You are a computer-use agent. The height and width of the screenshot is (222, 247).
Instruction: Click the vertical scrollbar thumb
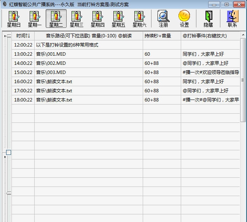point(243,80)
